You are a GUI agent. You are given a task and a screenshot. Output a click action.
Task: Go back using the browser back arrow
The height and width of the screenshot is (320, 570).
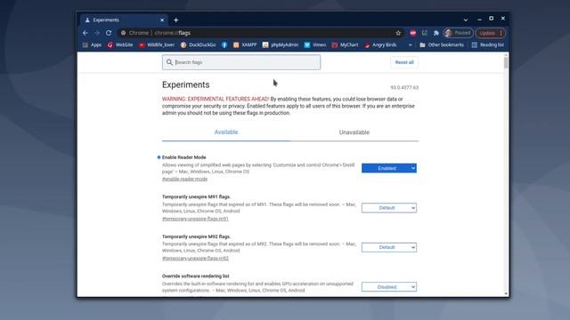click(x=85, y=33)
